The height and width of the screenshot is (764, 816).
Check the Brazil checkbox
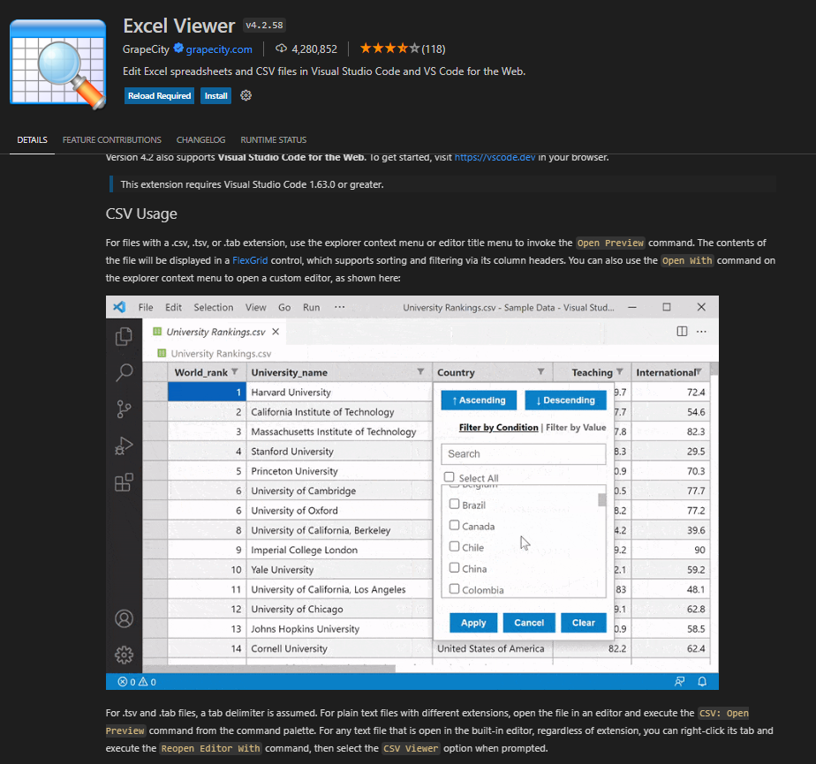[454, 504]
